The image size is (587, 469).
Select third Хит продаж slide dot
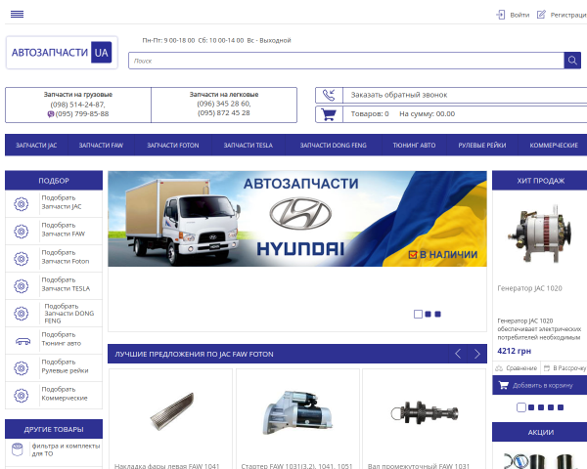pos(541,407)
